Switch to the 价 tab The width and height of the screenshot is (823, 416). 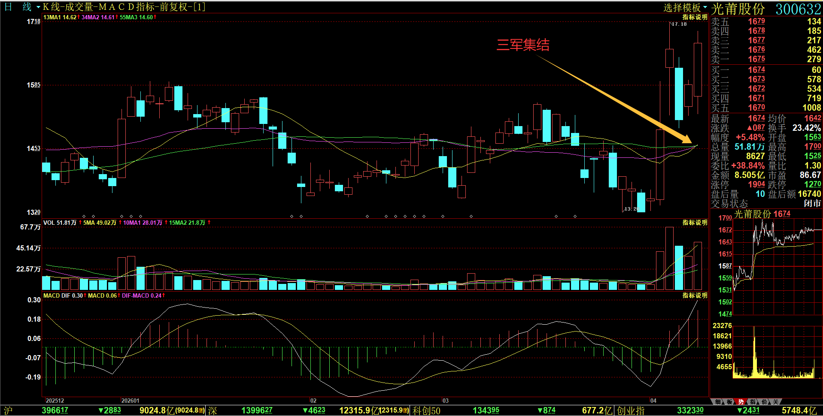(764, 402)
